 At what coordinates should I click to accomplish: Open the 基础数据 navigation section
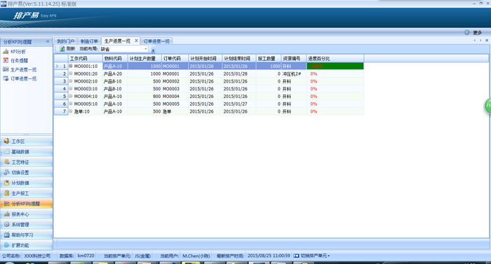pos(27,152)
